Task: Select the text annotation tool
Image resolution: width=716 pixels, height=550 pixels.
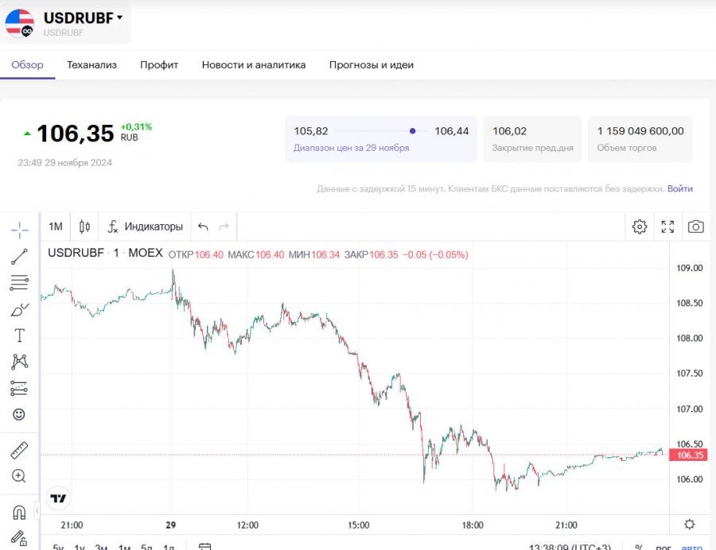Action: [20, 335]
